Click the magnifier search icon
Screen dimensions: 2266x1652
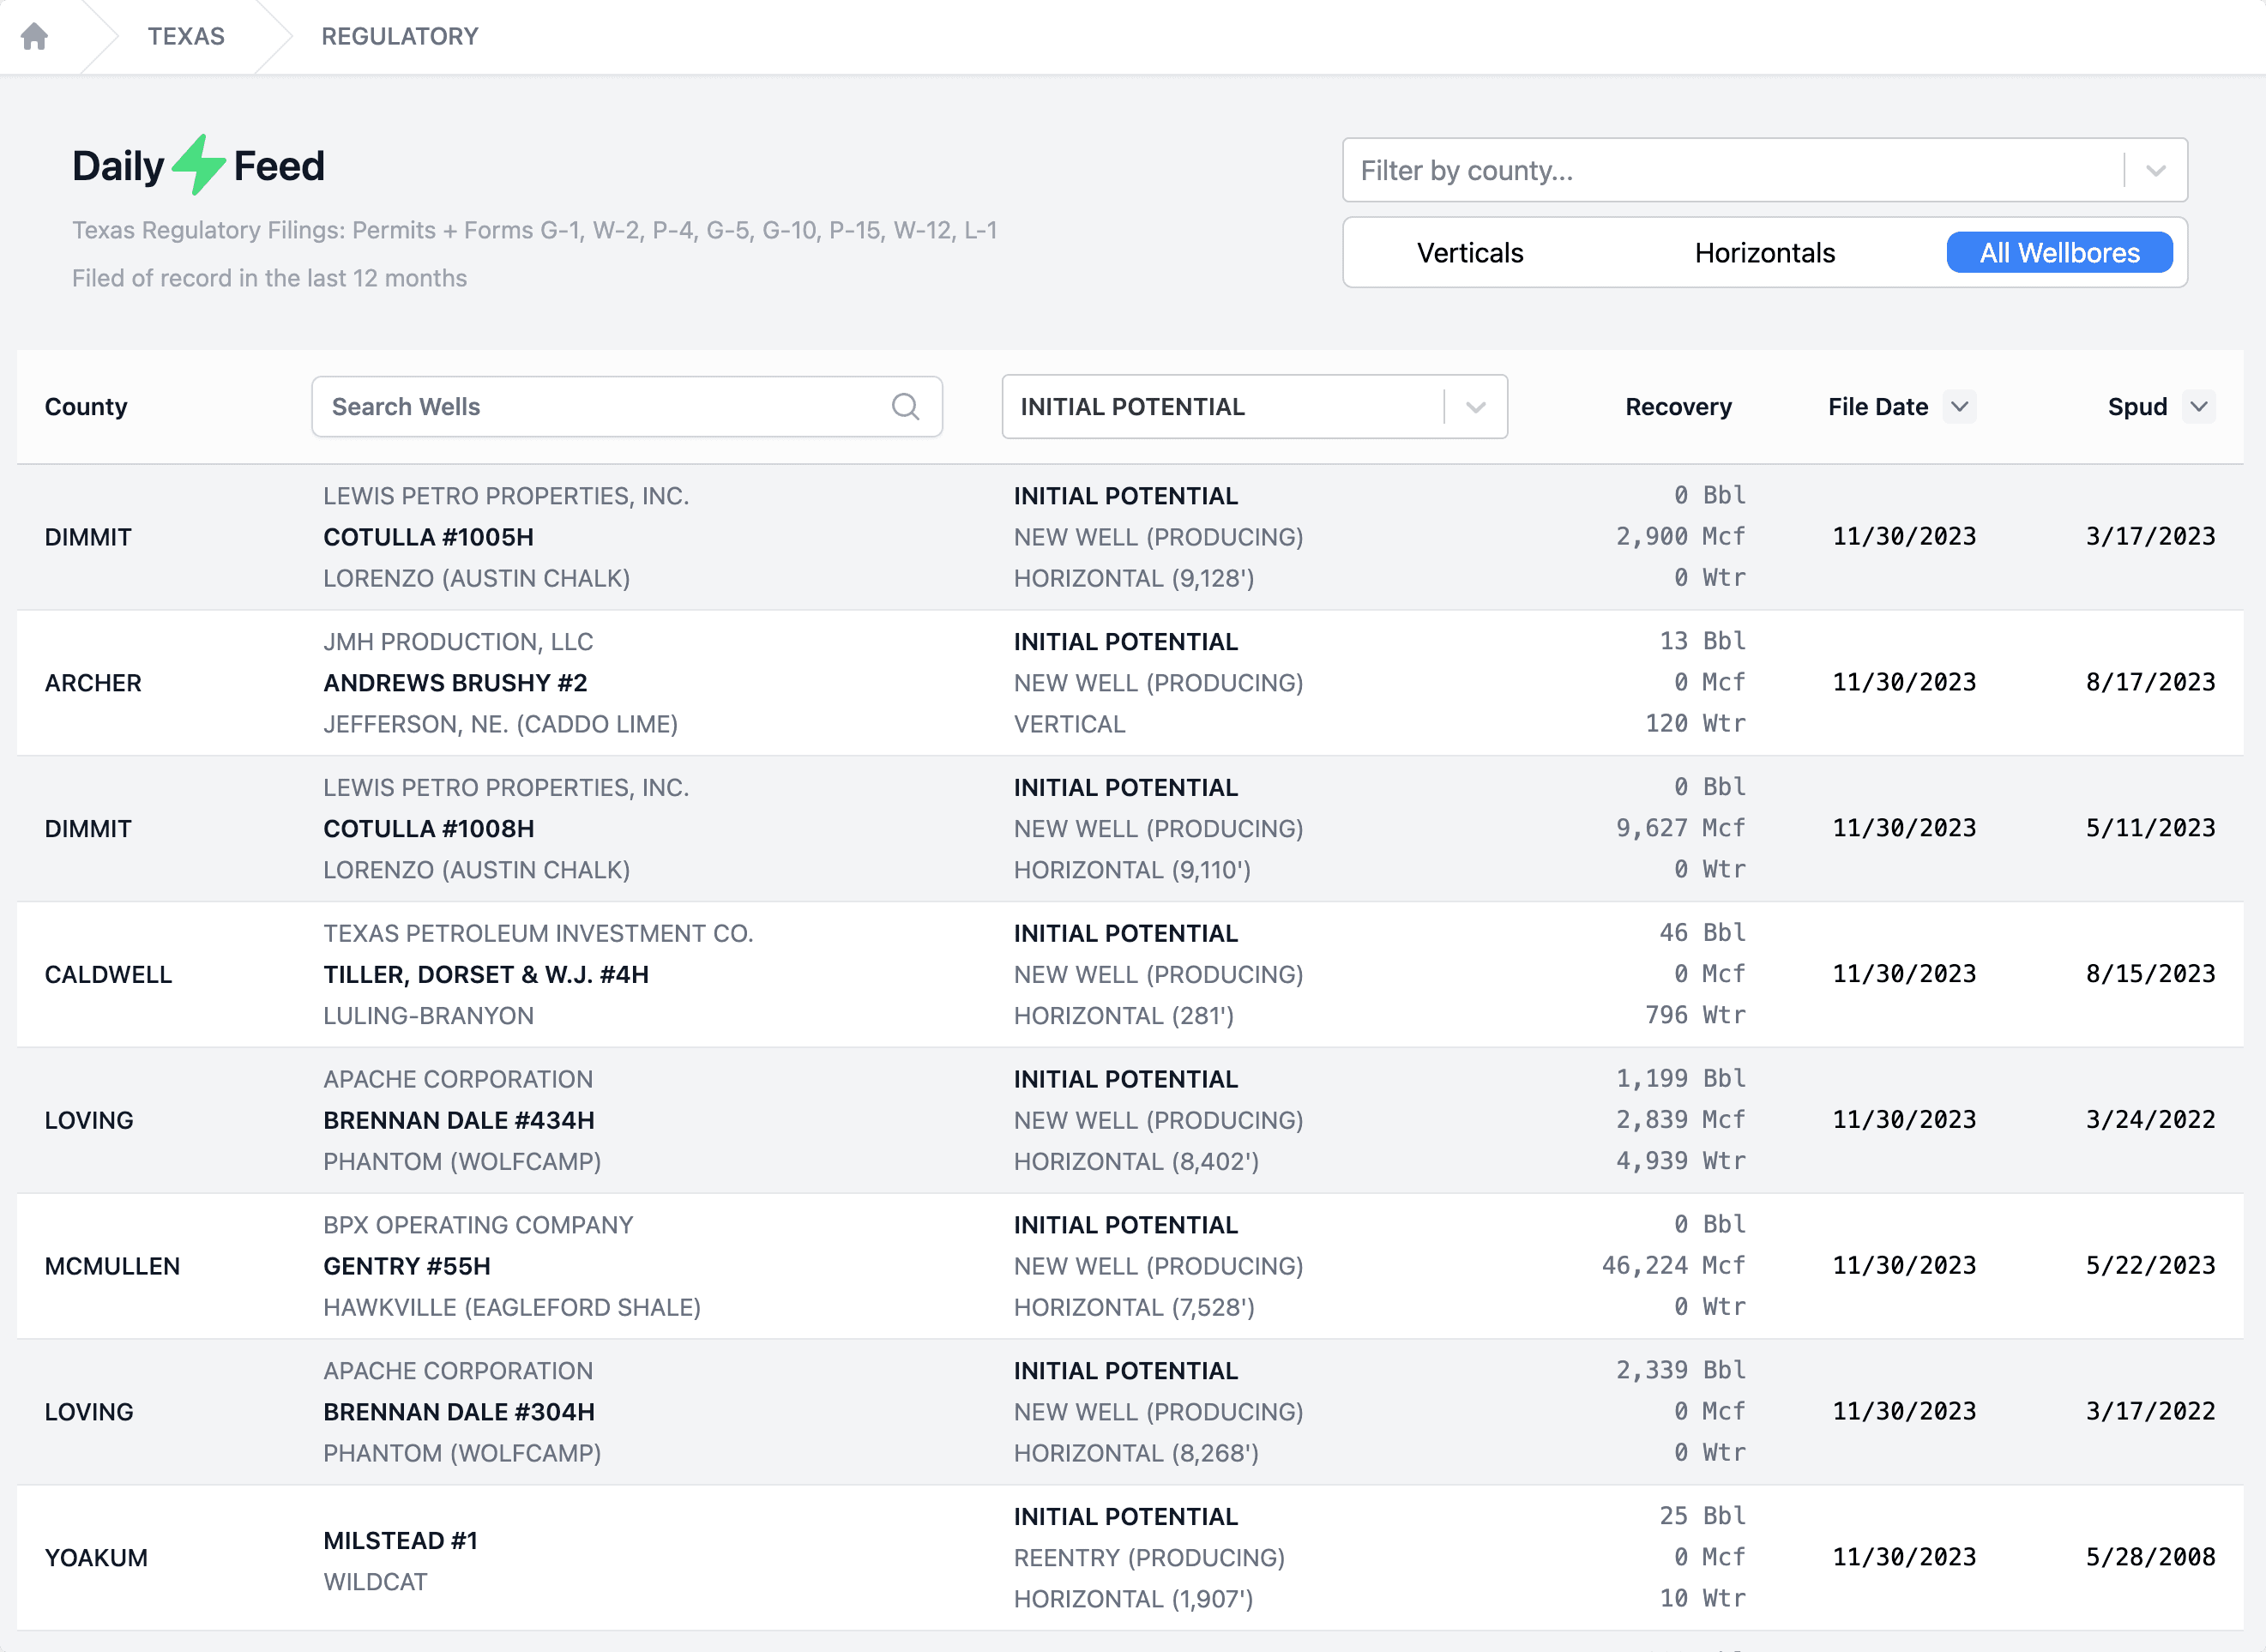pos(905,407)
